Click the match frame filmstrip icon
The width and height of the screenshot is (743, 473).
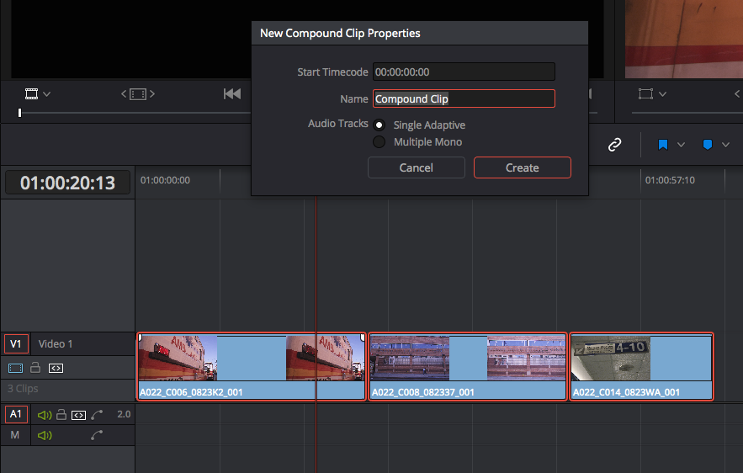pos(138,93)
